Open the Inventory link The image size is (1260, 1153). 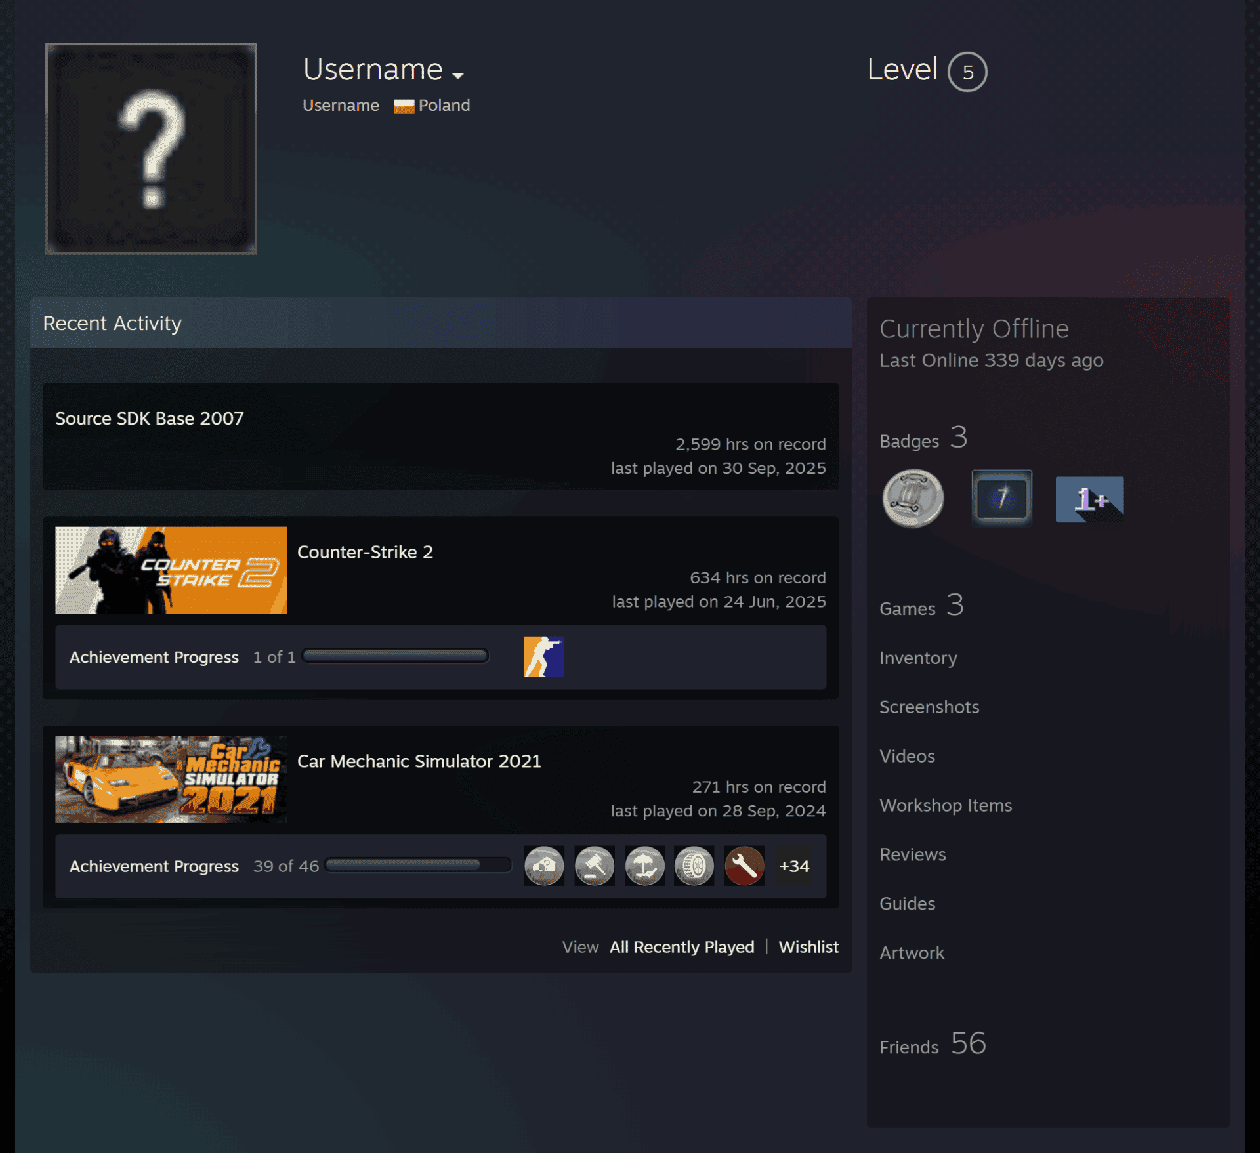point(918,658)
